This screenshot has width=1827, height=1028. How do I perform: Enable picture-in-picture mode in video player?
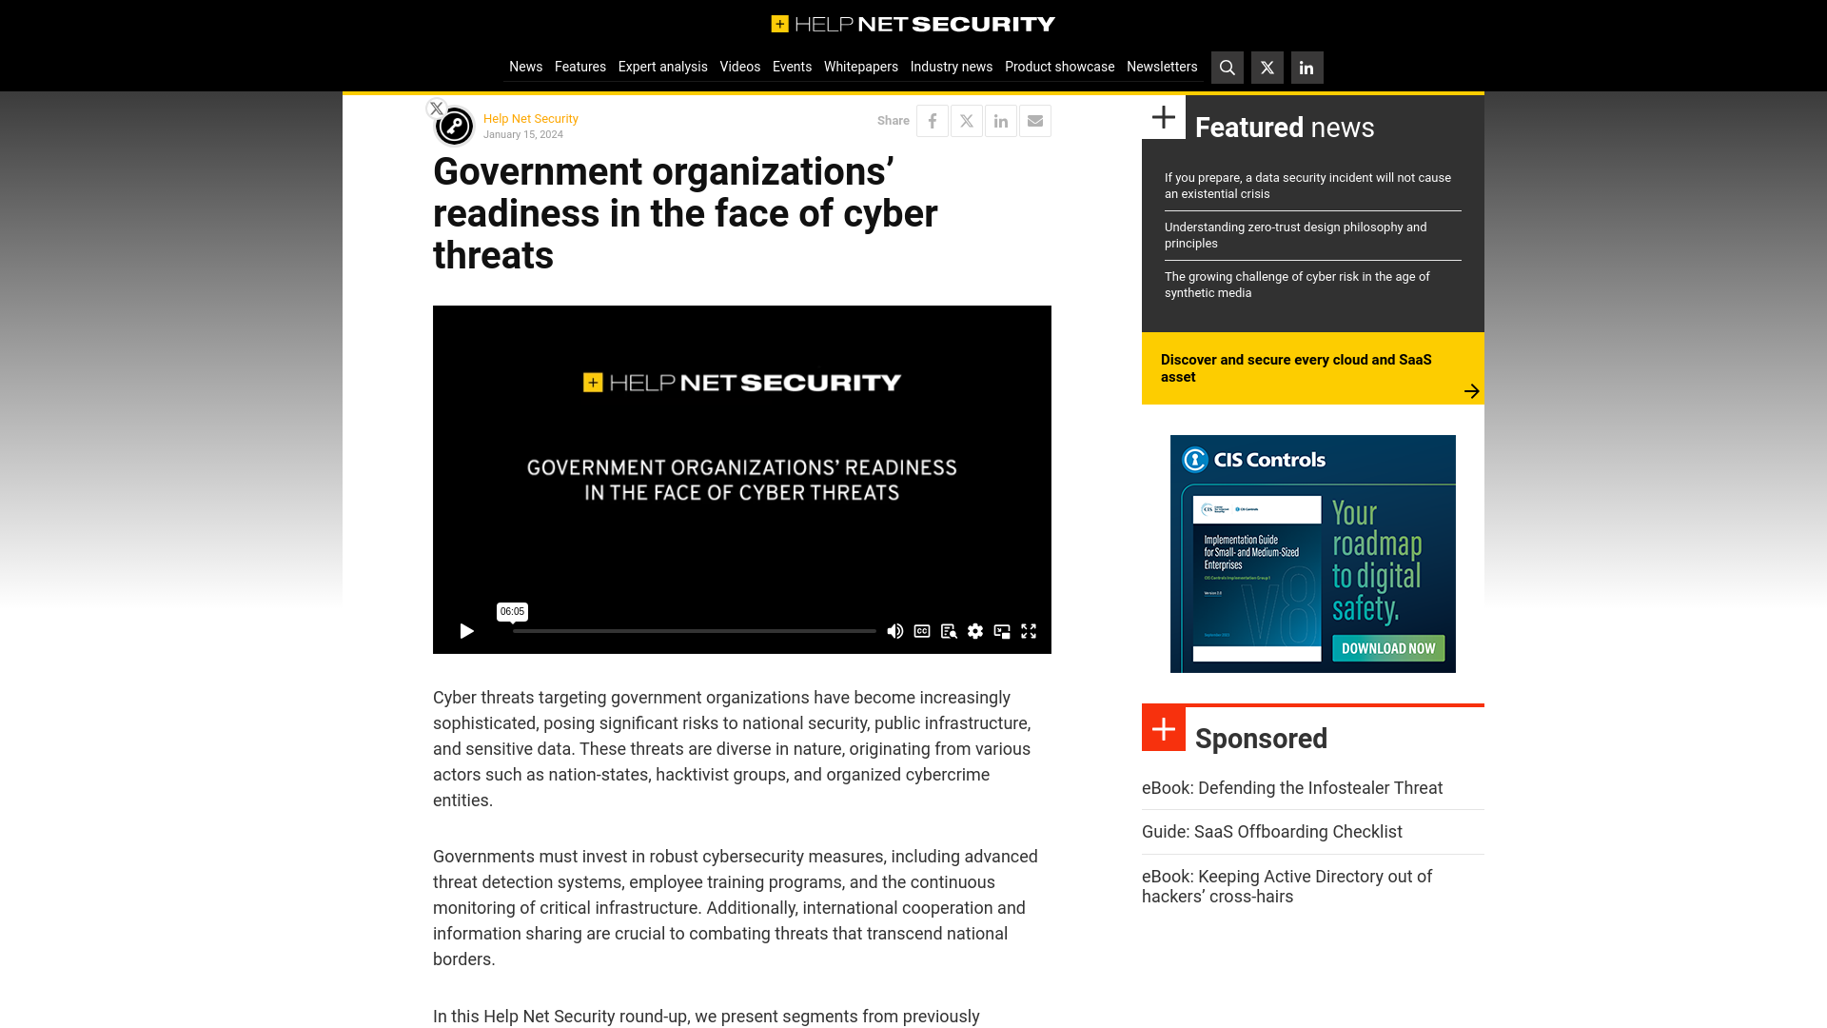click(1001, 631)
